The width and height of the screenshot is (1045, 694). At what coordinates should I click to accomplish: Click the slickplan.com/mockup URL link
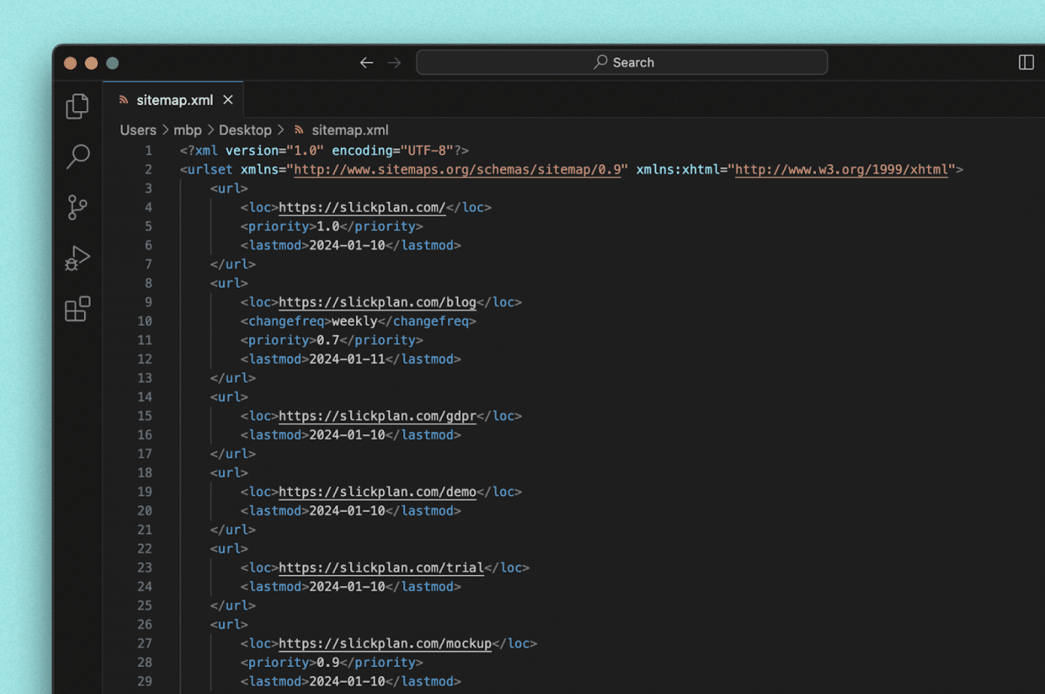385,644
